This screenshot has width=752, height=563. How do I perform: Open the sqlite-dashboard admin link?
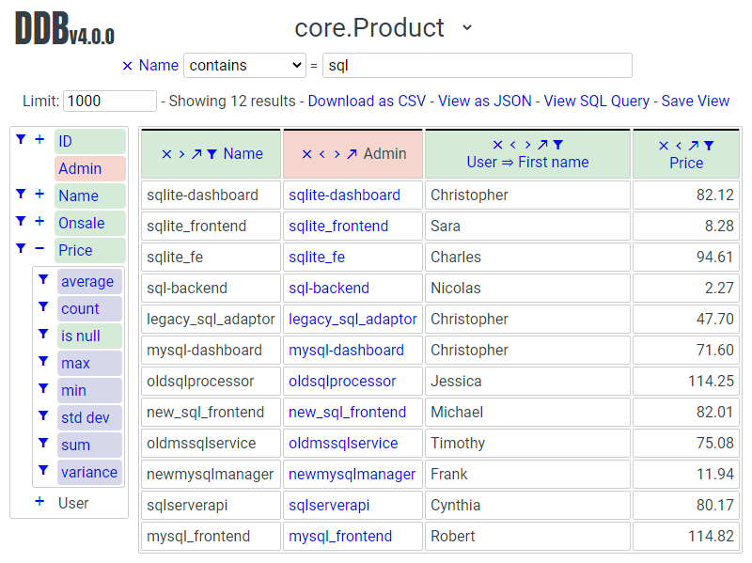click(x=344, y=195)
